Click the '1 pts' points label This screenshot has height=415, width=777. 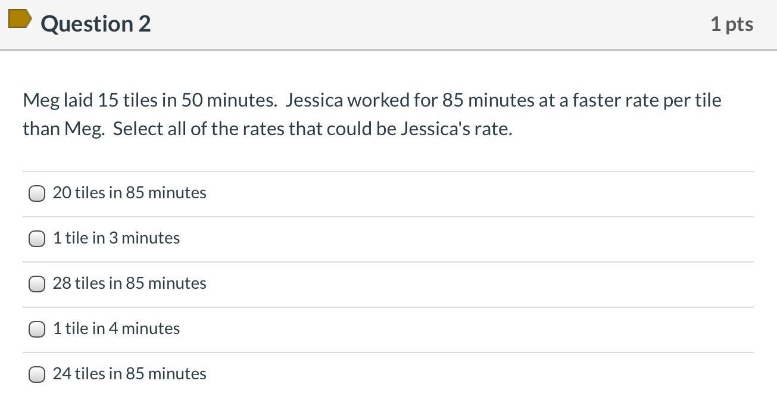[x=731, y=24]
